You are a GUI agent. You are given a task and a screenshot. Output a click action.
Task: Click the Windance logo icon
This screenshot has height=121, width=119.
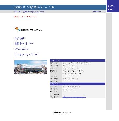point(18,29)
